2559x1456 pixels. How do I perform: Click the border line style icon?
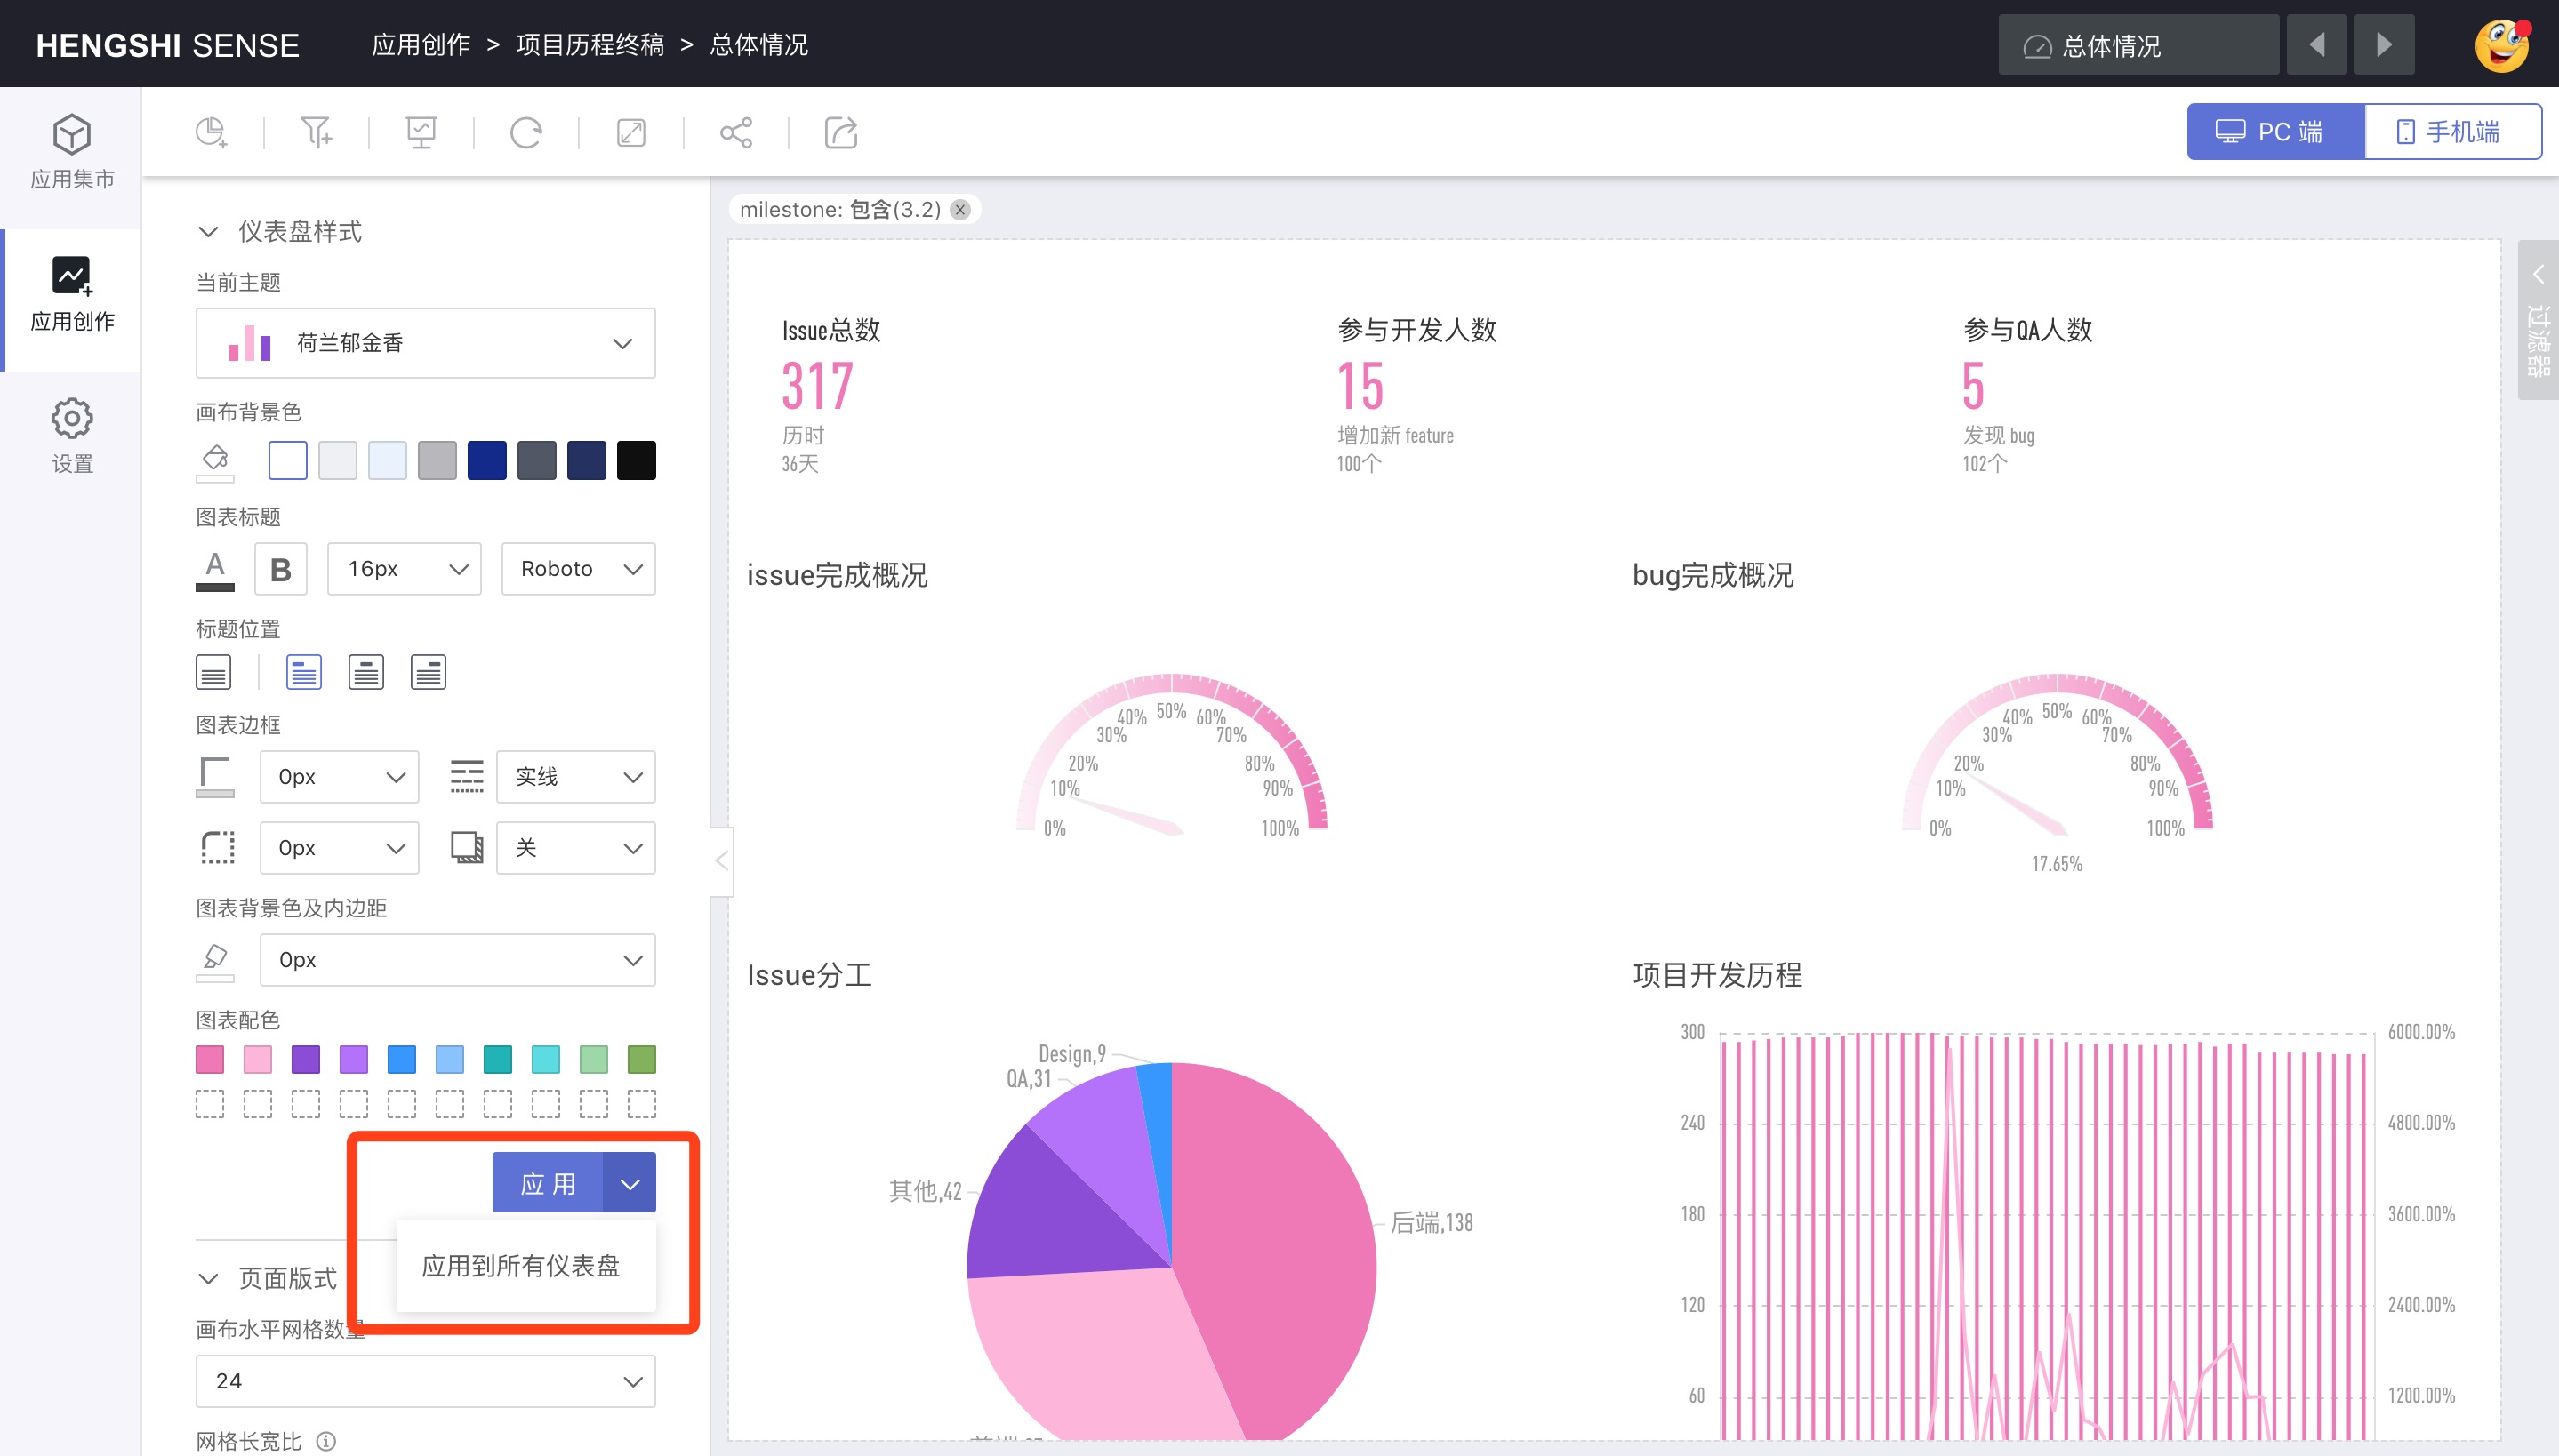click(466, 777)
